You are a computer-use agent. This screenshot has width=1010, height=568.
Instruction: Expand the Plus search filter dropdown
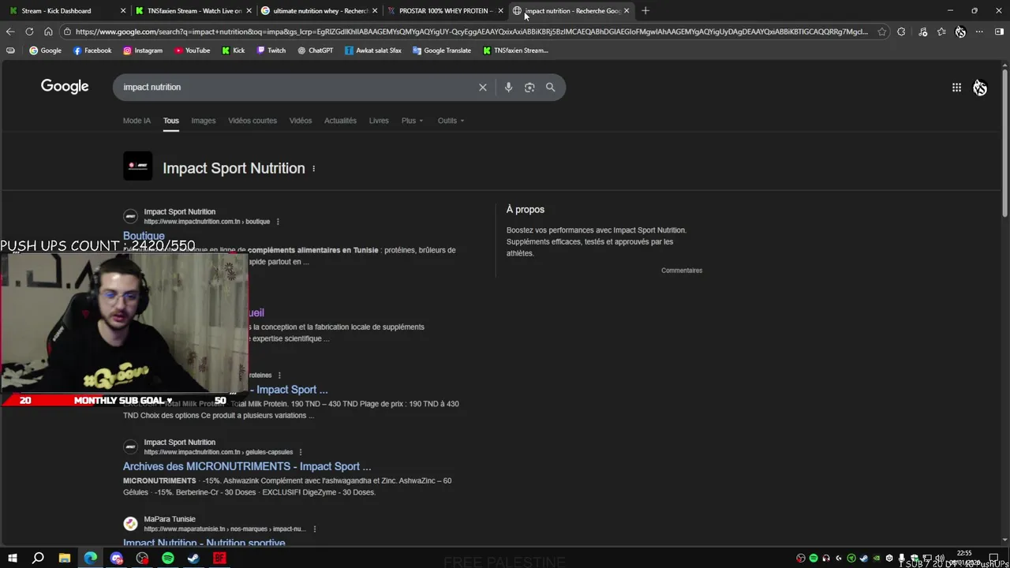pyautogui.click(x=412, y=121)
